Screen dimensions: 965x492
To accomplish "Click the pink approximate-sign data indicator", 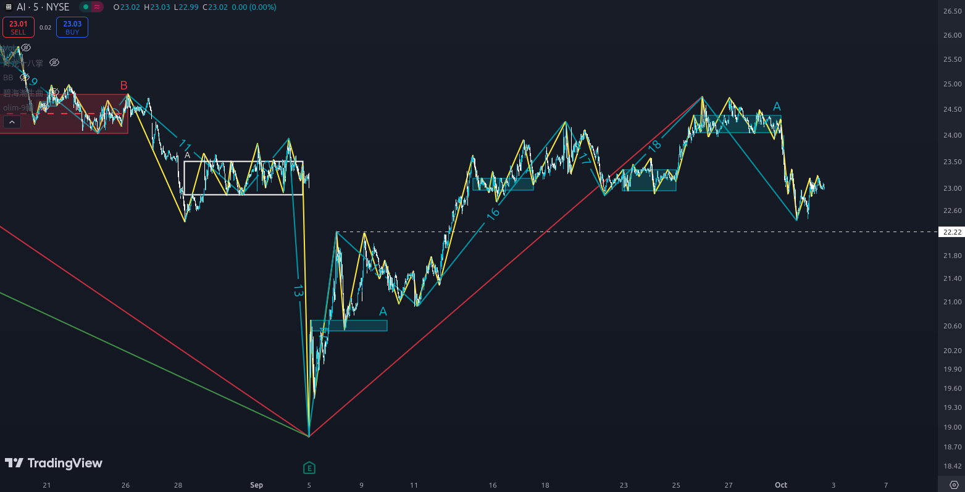I will 98,7.
